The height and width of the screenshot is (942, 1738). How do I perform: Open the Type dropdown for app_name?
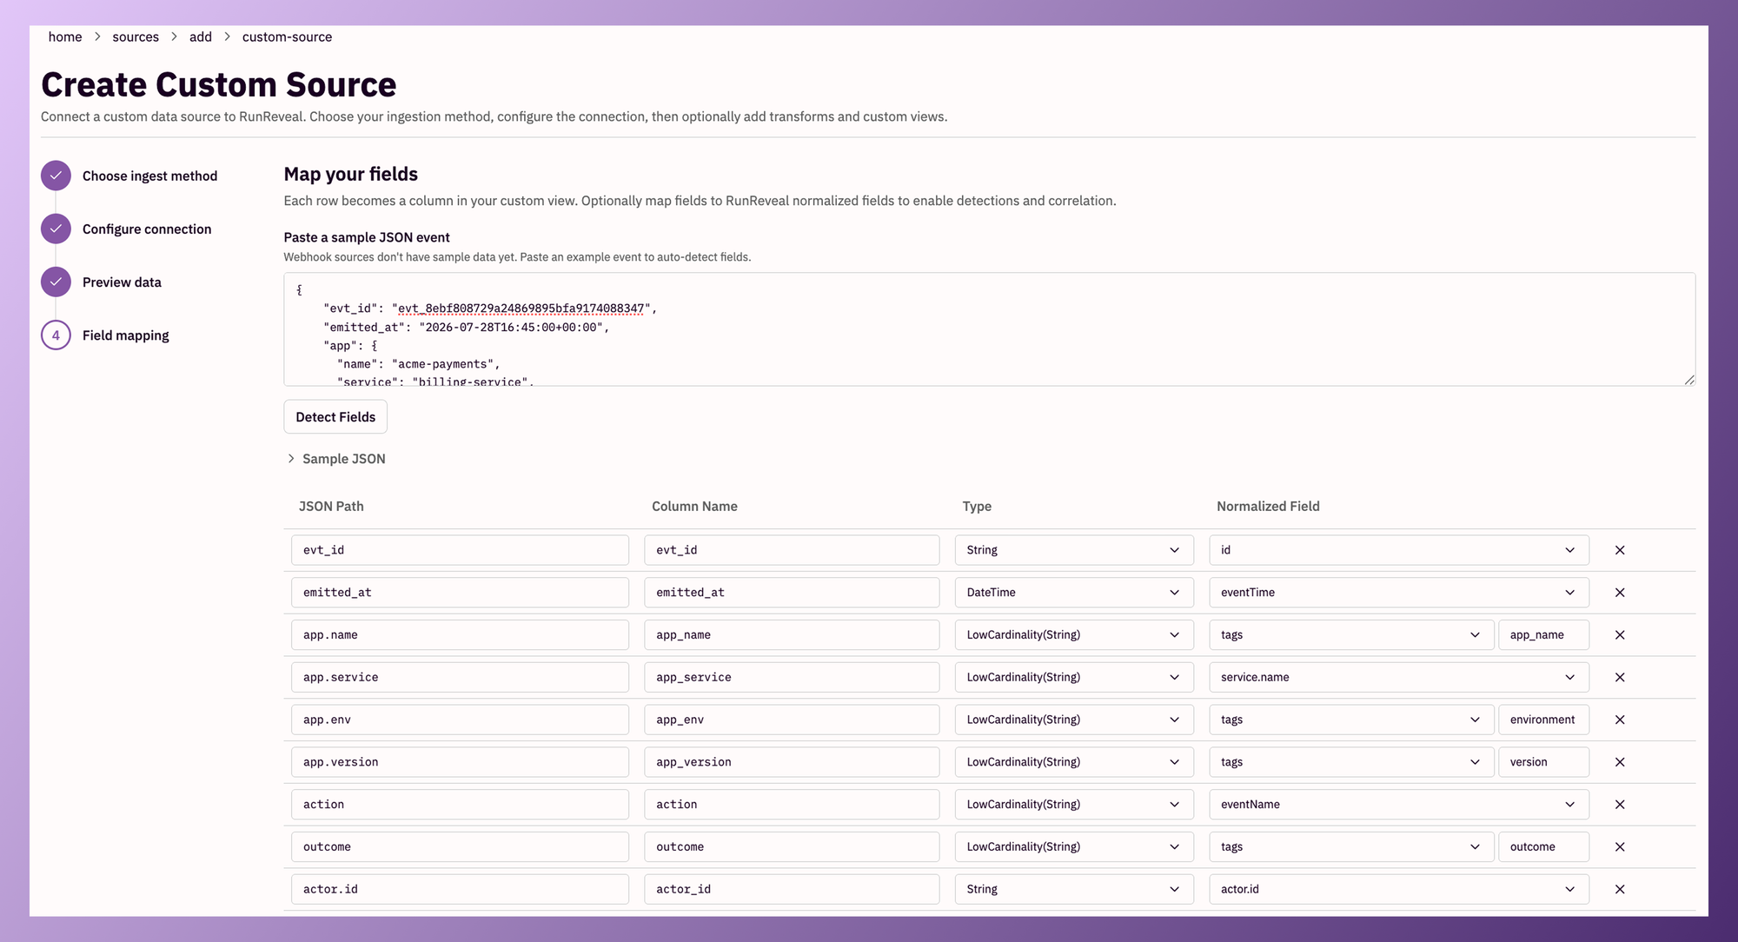pos(1073,635)
